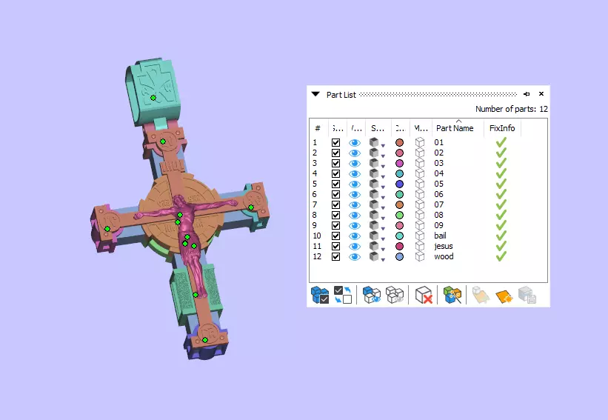The image size is (608, 420).
Task: Open shading dropdown arrow for part 09
Action: tap(383, 228)
